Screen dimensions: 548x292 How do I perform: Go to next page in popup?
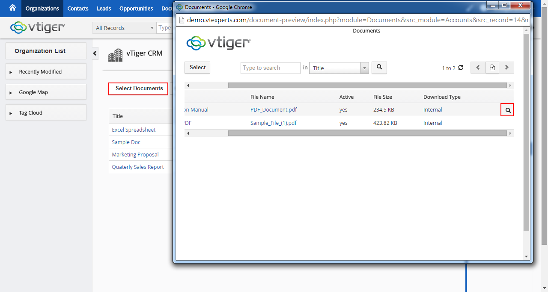506,68
